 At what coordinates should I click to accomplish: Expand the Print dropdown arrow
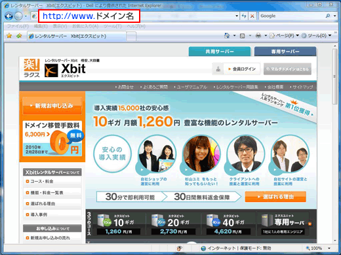tap(266, 35)
